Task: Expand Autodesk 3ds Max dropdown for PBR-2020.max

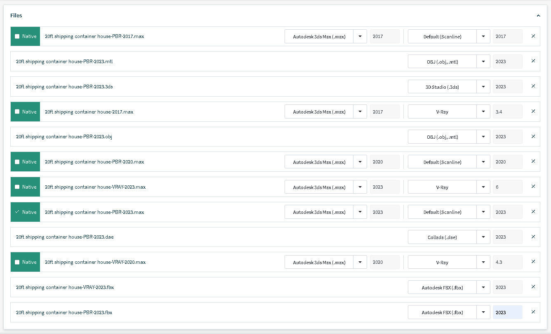Action: 360,162
